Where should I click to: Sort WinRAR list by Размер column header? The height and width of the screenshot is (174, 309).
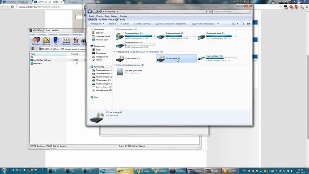75,54
